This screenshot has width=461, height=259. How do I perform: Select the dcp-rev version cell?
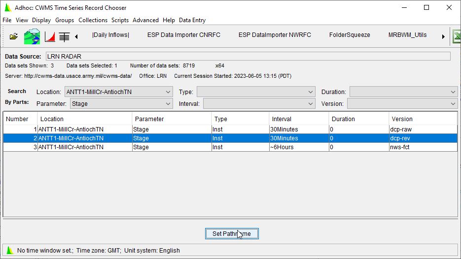pyautogui.click(x=423, y=138)
